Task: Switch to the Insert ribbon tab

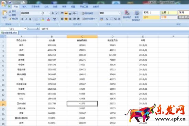Action: [x=24, y=7]
